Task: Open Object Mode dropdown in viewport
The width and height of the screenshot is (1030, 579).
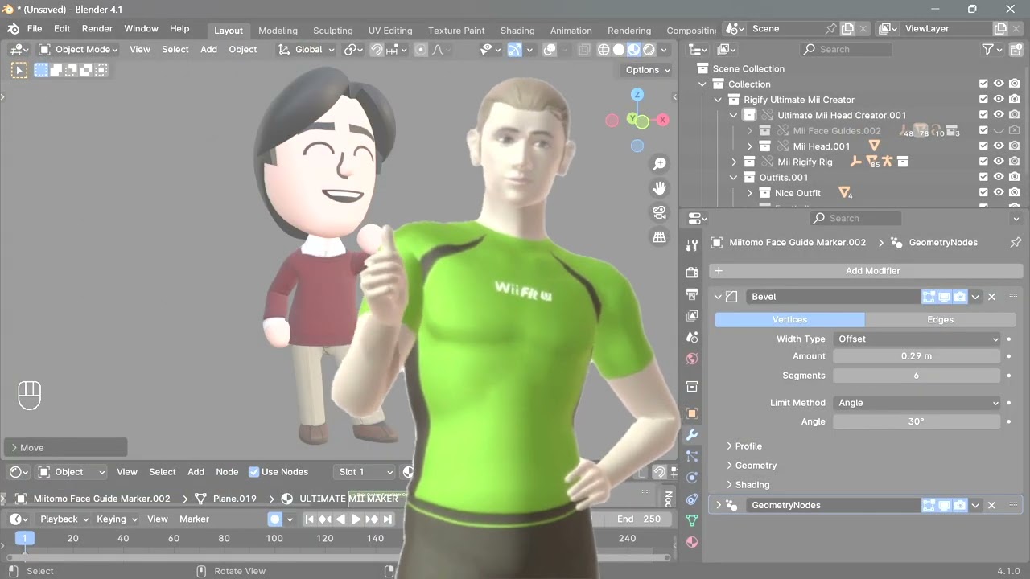Action: click(x=78, y=50)
